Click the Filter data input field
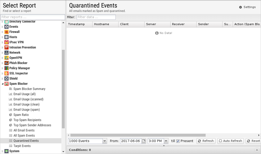Screen dimensions: 261x154 96,17
